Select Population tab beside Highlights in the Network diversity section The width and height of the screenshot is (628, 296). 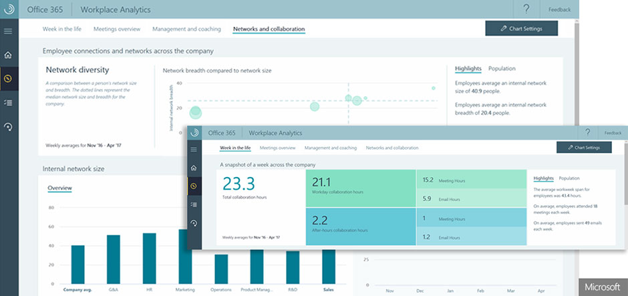(502, 69)
